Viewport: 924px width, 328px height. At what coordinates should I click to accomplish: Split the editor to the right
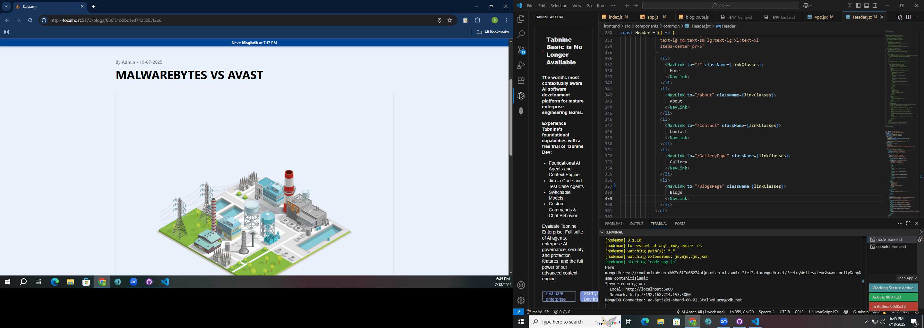coord(908,17)
